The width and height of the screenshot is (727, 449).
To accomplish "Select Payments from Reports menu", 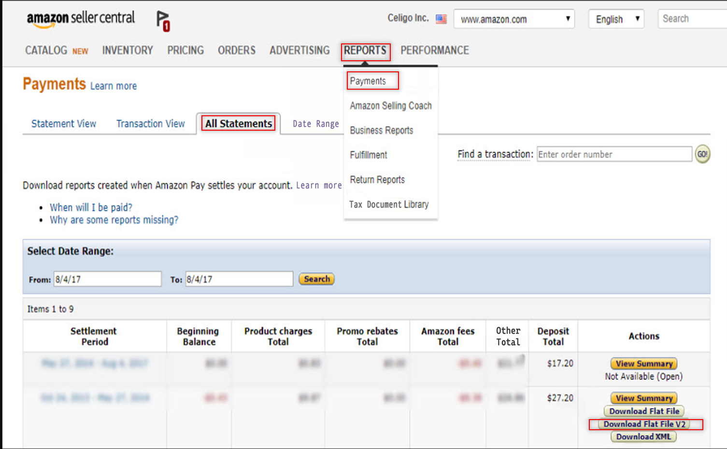I will pos(368,81).
